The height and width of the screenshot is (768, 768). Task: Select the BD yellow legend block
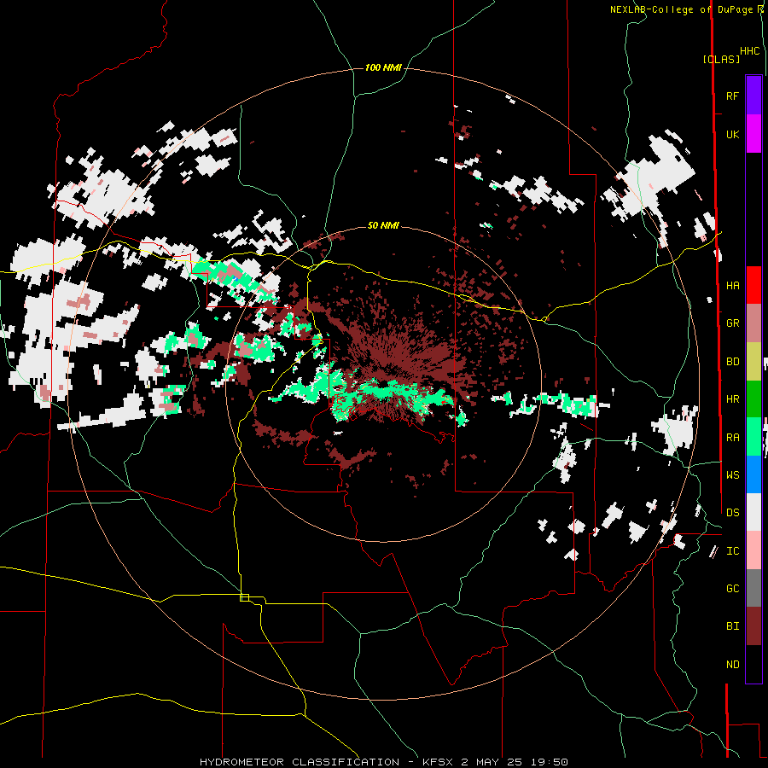point(753,362)
